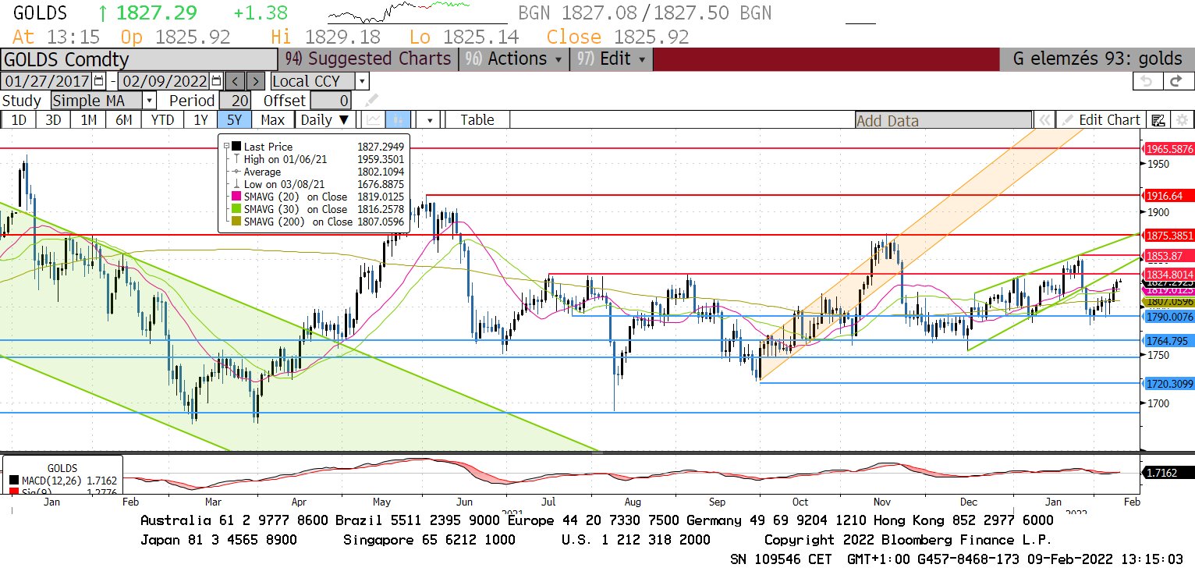The width and height of the screenshot is (1195, 582).
Task: Click the GOLDS Comdty security field
Action: click(140, 60)
